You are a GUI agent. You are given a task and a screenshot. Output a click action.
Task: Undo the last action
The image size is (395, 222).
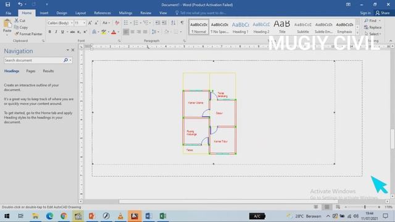(20, 4)
